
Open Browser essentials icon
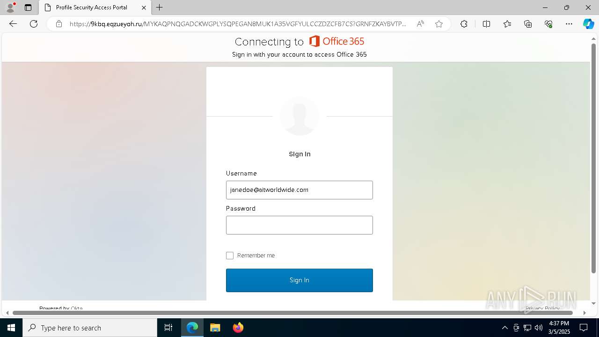click(x=548, y=24)
